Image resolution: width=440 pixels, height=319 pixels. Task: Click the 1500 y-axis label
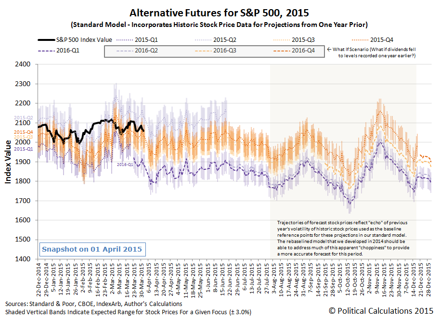point(23,239)
